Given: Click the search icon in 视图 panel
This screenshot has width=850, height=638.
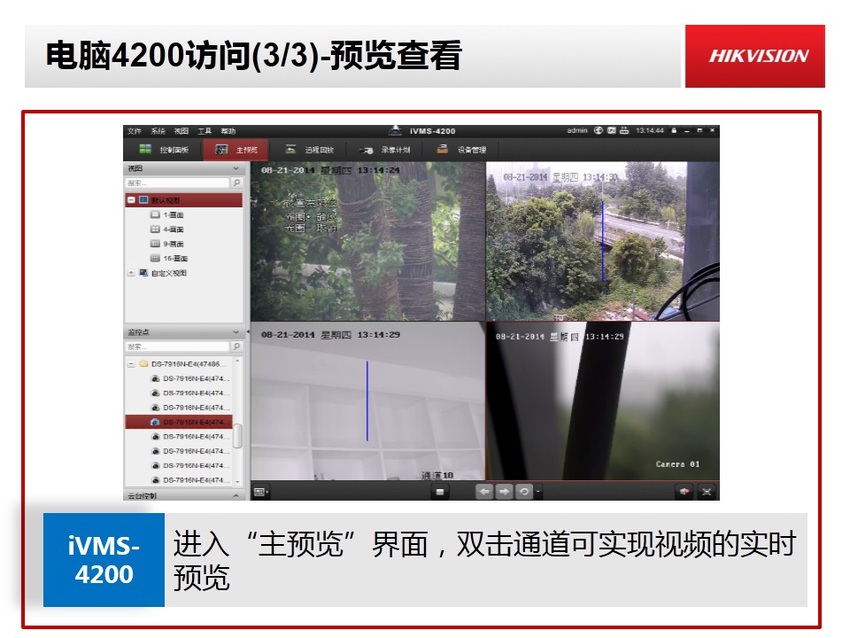Looking at the screenshot, I should pos(236,183).
